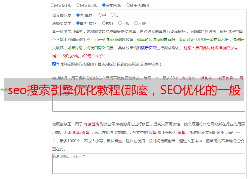Select the 智能AI版 radio option
The width and height of the screenshot is (248, 179).
(104, 5)
